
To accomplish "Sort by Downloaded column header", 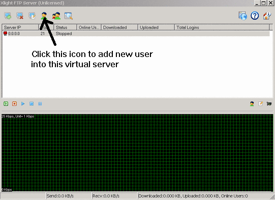I will point(119,27).
